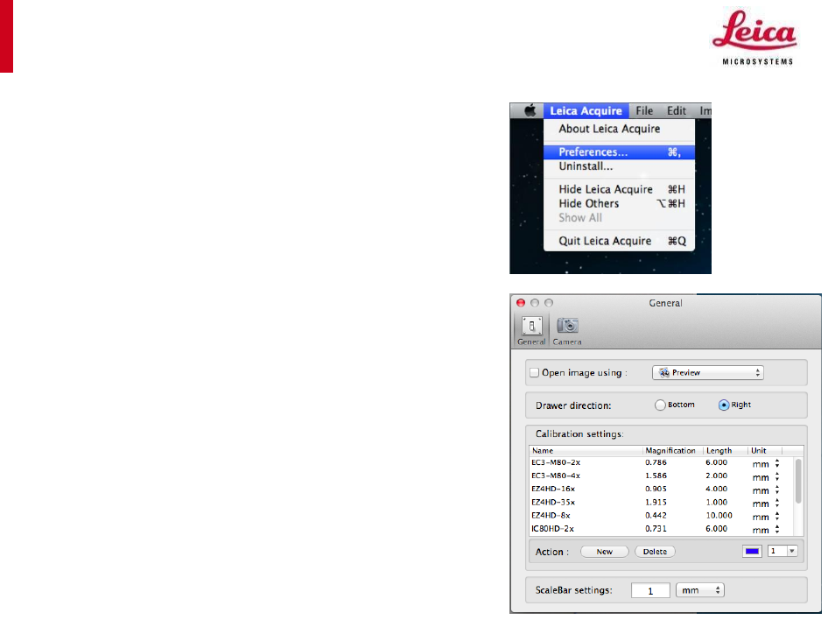
Task: Open the Preview application dropdown
Action: click(708, 372)
